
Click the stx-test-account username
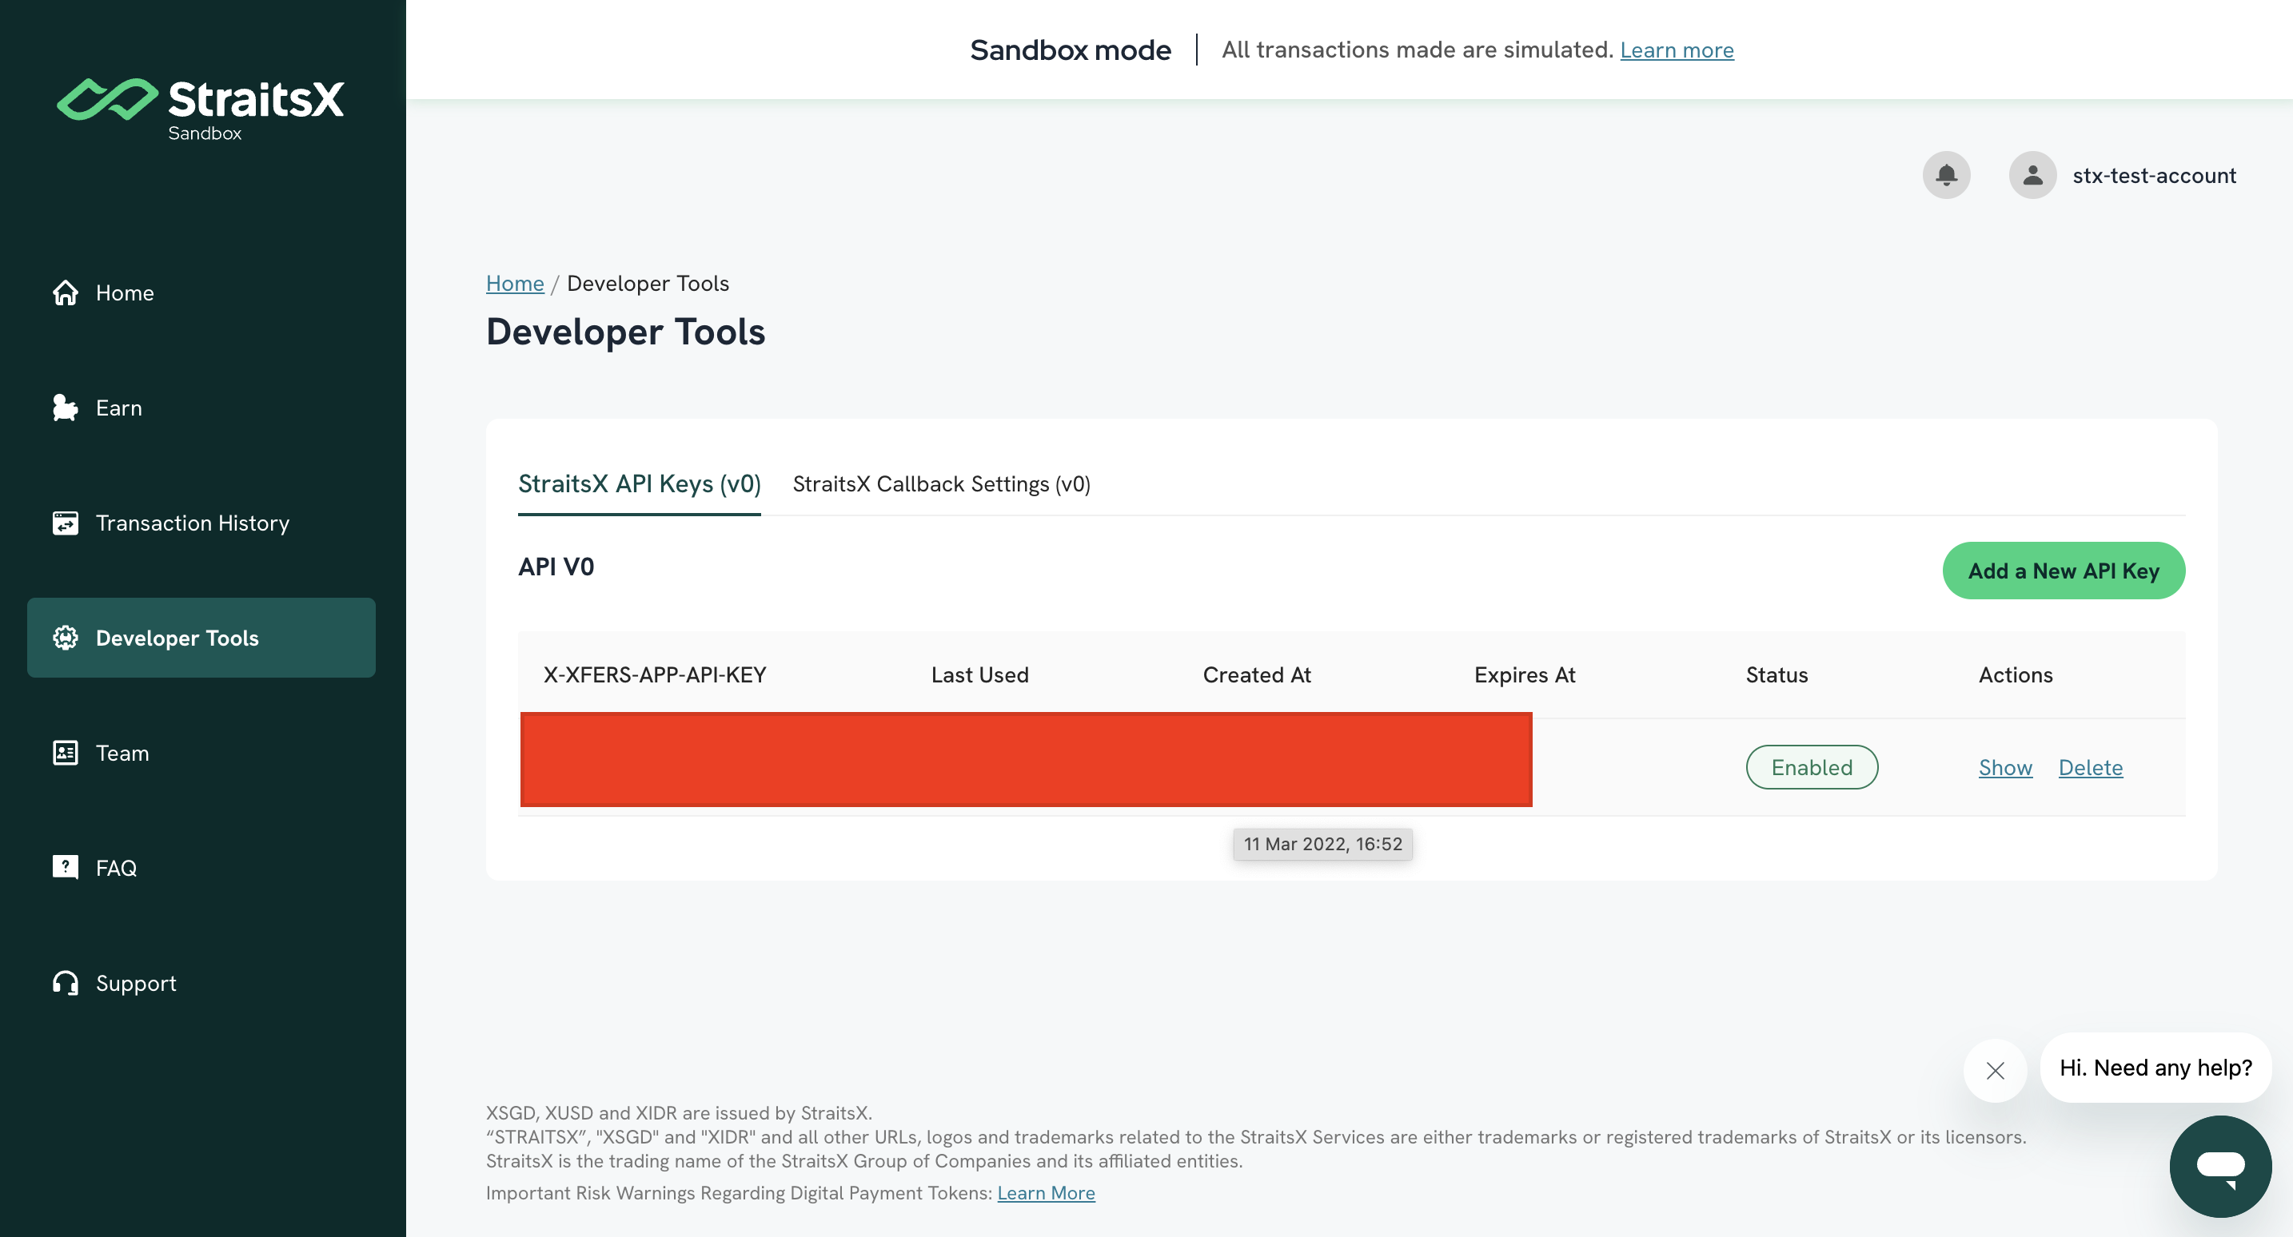[x=2154, y=175]
